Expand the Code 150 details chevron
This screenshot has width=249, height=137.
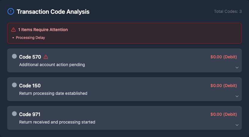click(237, 96)
